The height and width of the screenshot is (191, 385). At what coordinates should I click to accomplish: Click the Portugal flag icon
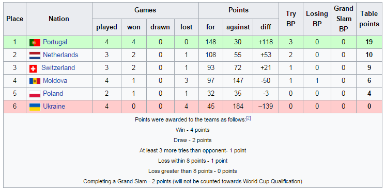point(35,43)
